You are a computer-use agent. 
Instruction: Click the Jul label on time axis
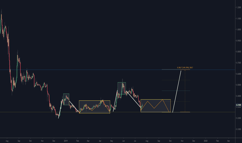tap(135, 141)
